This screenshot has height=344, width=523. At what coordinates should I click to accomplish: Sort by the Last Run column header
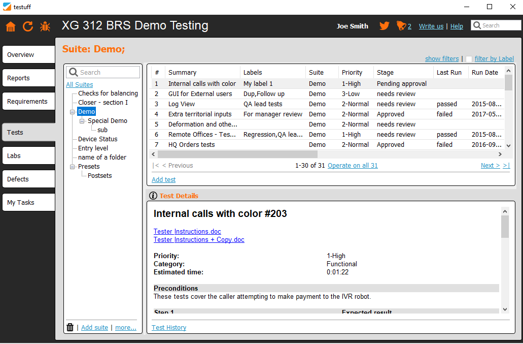click(450, 73)
